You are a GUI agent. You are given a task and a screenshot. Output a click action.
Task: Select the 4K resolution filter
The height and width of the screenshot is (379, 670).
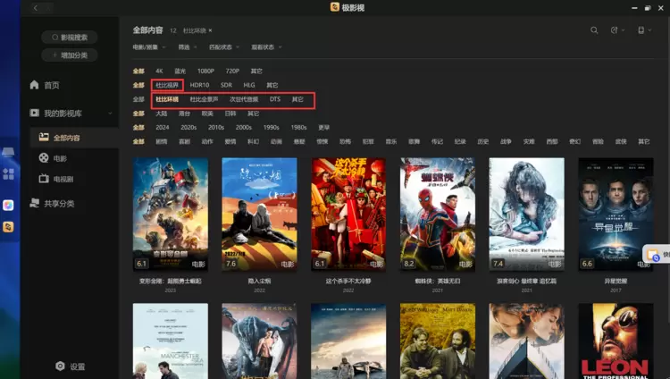click(159, 71)
